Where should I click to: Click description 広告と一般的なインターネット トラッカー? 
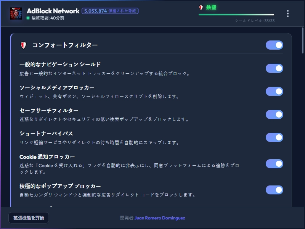click(x=105, y=74)
